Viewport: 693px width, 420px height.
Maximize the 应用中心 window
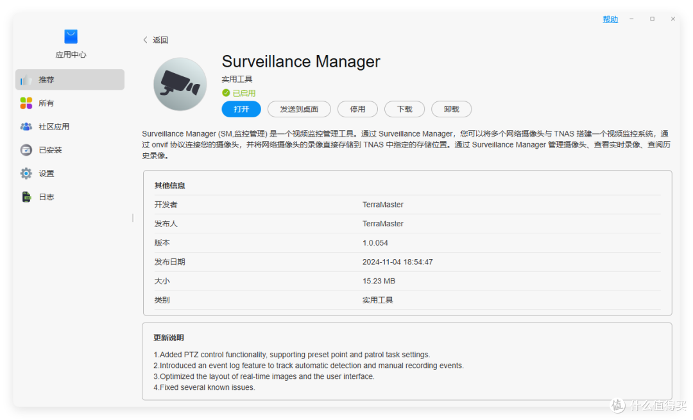click(x=652, y=19)
